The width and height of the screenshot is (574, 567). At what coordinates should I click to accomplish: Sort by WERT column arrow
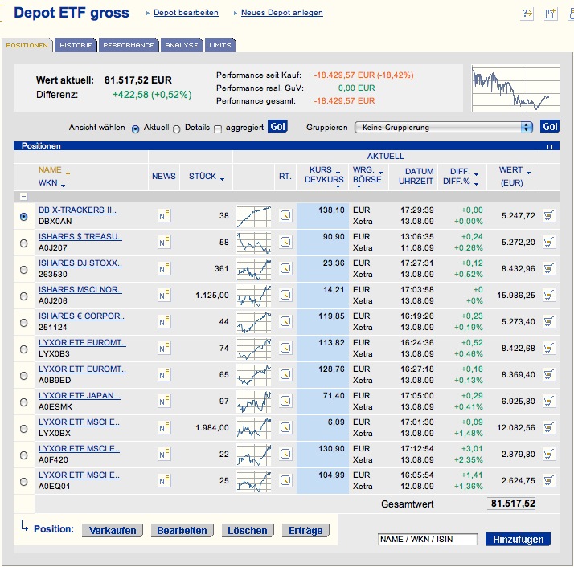[x=529, y=170]
